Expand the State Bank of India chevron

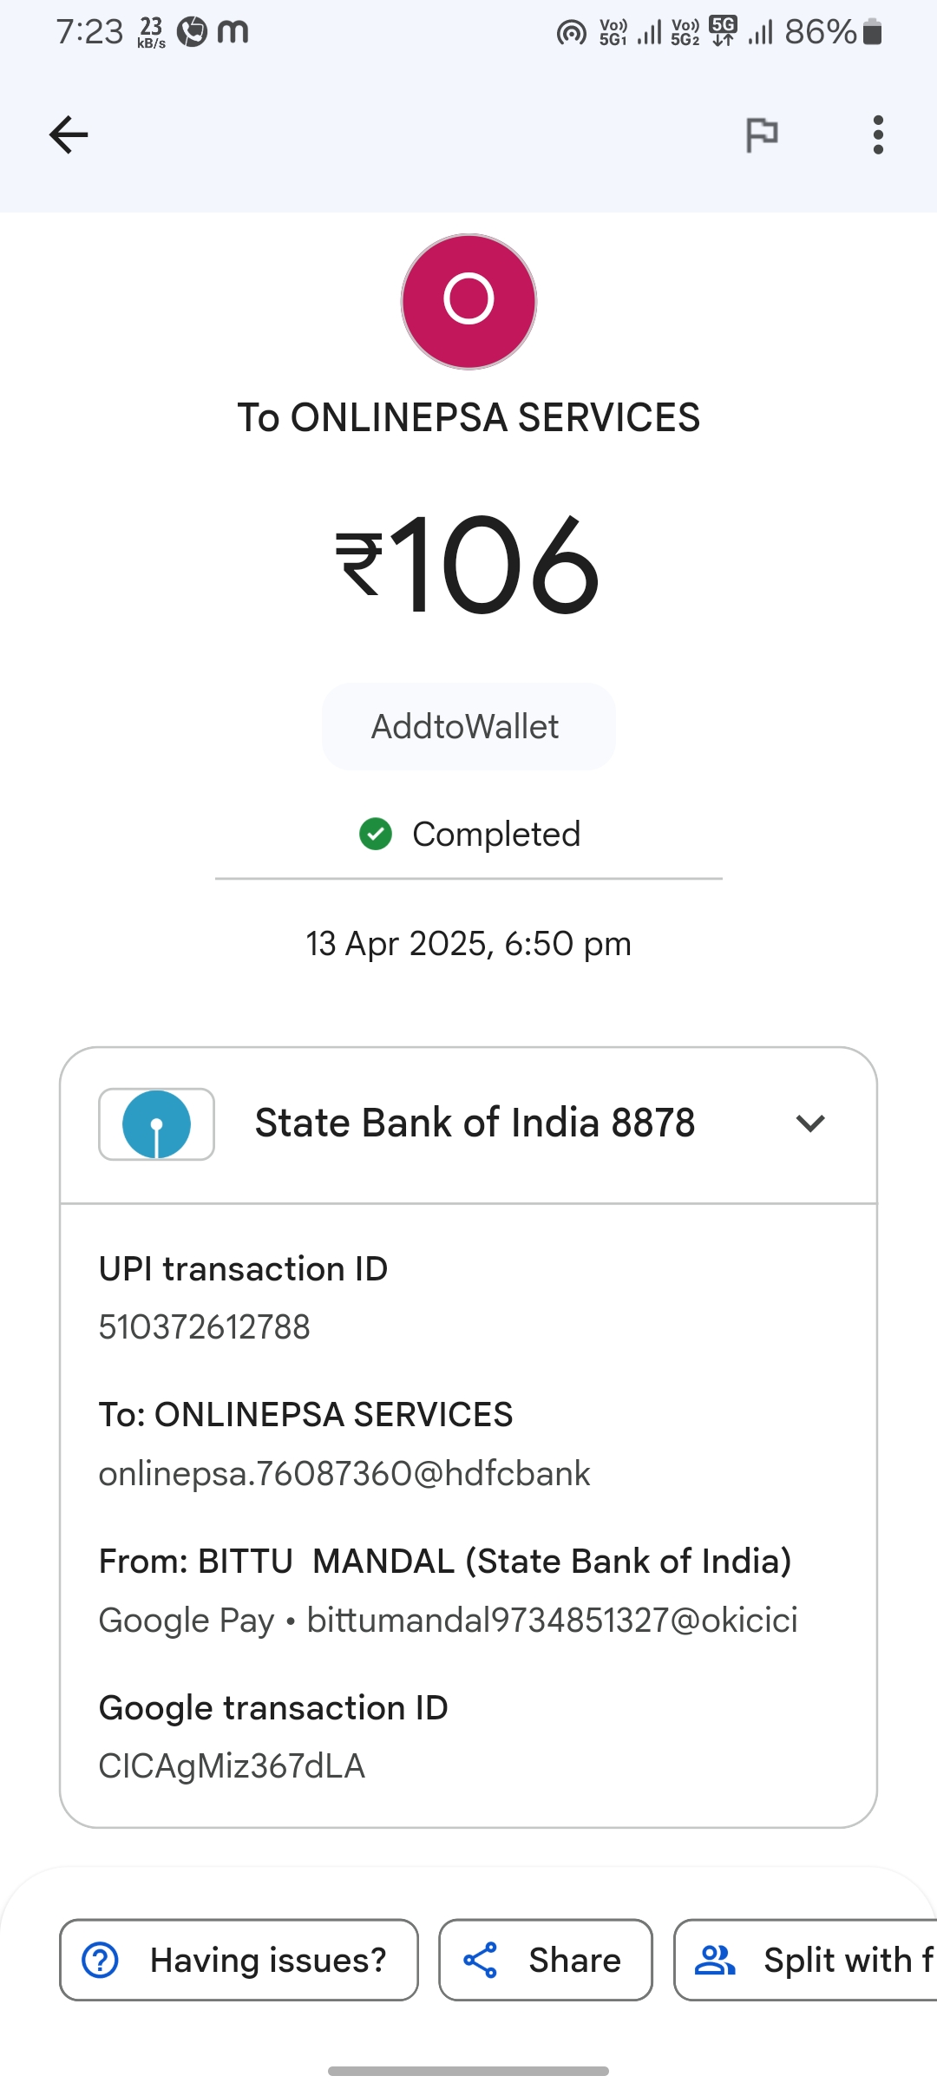809,1123
